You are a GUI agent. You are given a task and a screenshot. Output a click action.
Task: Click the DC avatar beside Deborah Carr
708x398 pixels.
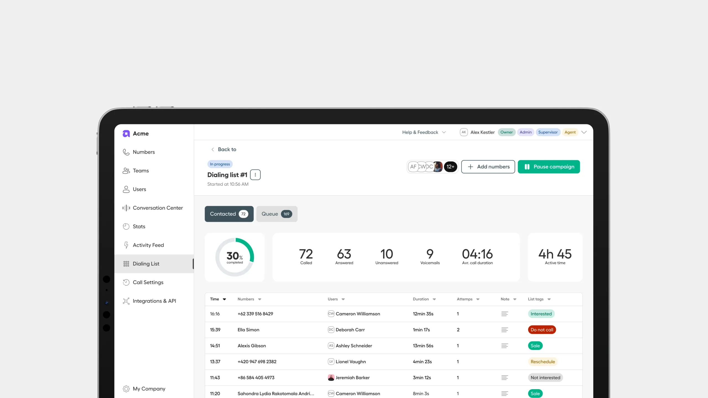pos(331,330)
